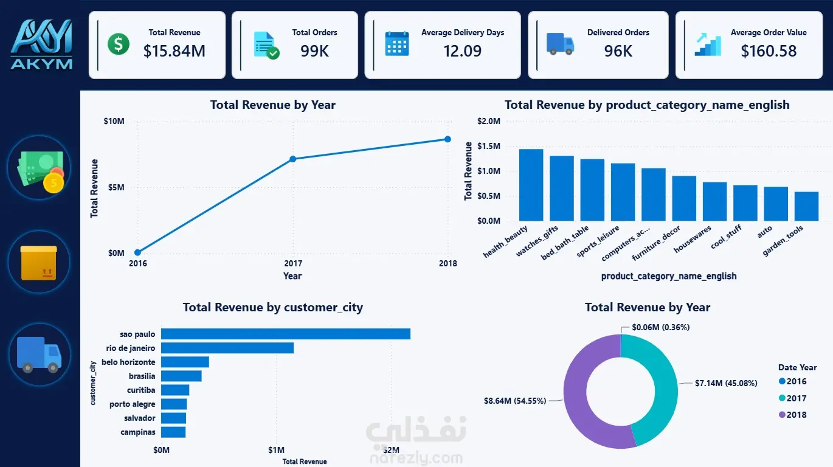Click the Total Revenue by product_category_name_english title

click(647, 105)
